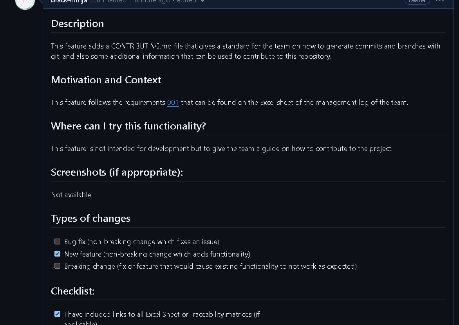Expand the edited history dropdown arrow
Viewport: 459px width, 325px height.
[202, 1]
